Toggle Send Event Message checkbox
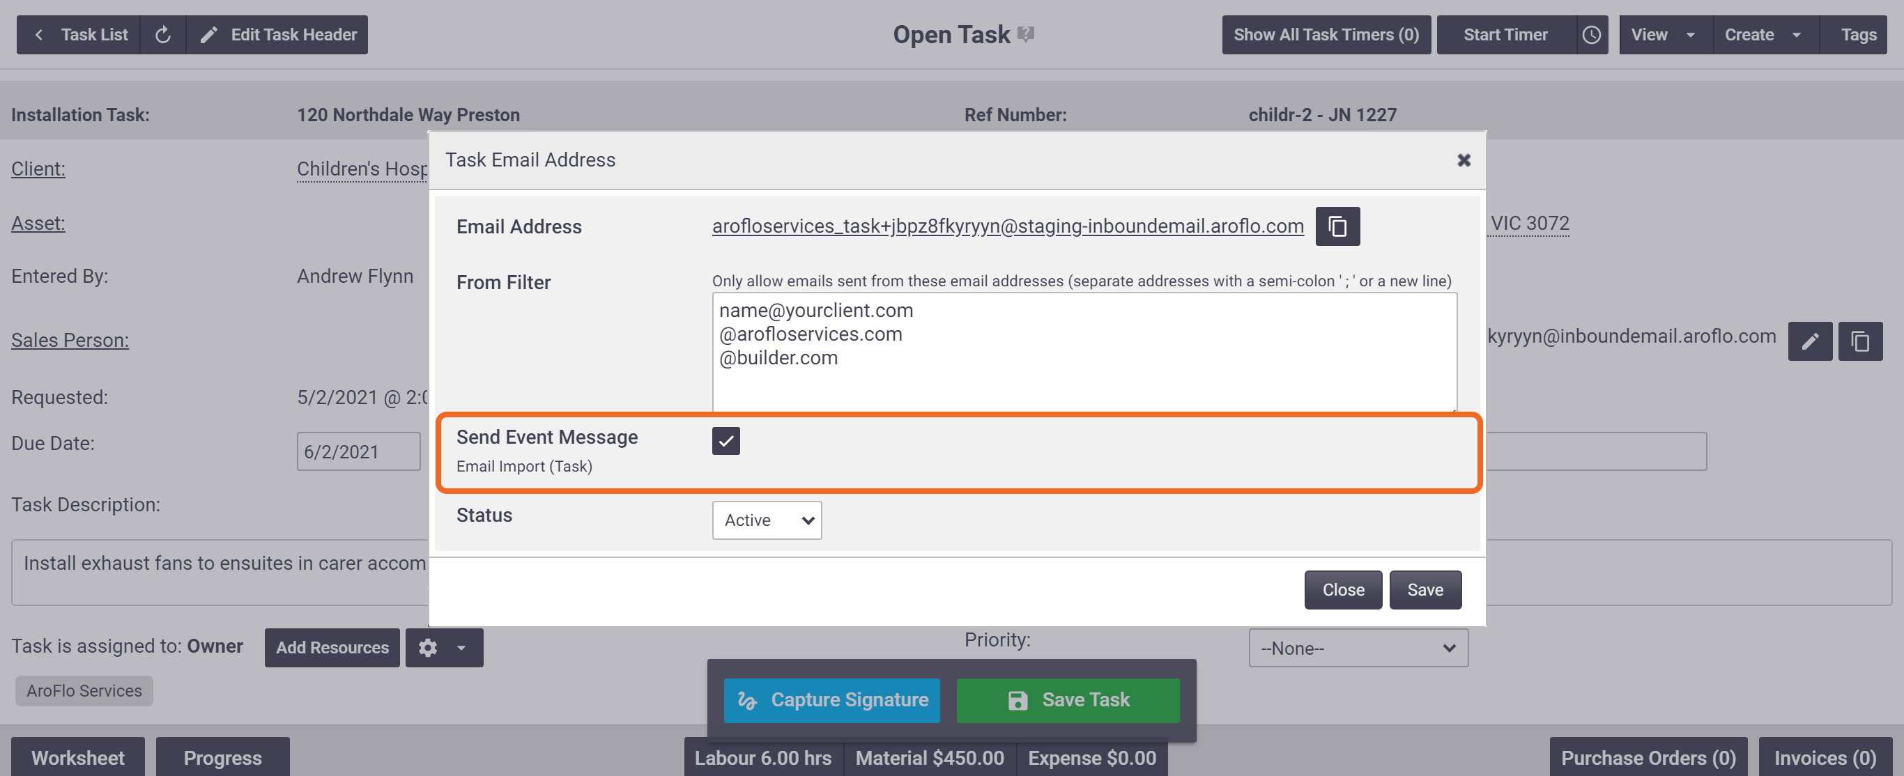The width and height of the screenshot is (1904, 776). tap(725, 440)
